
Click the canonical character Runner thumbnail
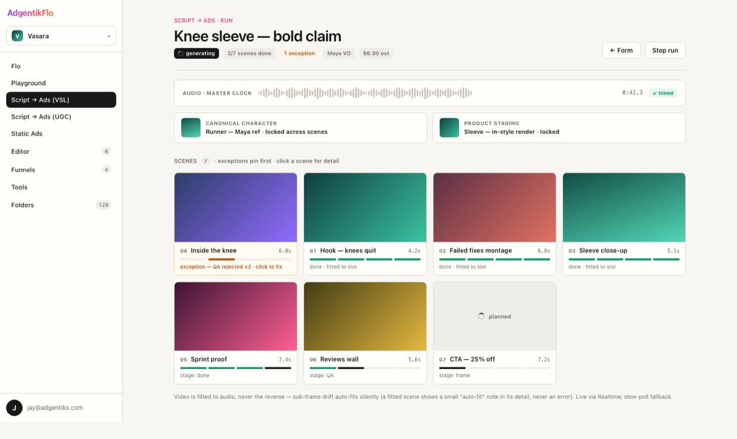(x=191, y=128)
